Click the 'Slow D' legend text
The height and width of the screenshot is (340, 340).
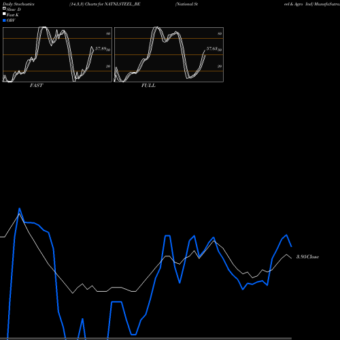point(14,10)
